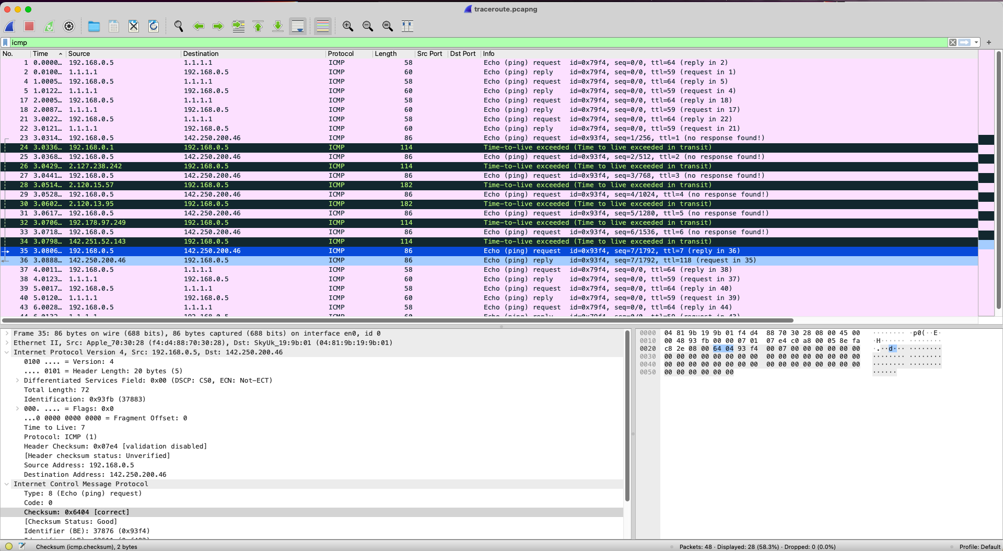Select packet 36 echo reply ttl=118

(489, 260)
